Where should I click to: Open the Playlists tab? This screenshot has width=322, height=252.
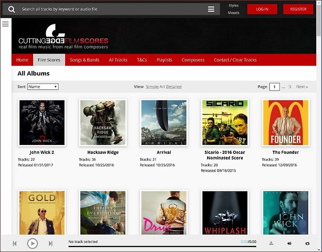164,60
